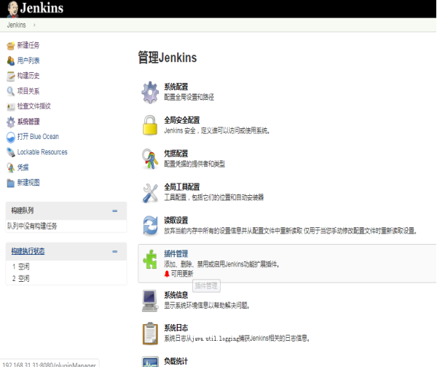437x367 pixels.
Task: Open the 构建历史 link
Action: [x=28, y=76]
